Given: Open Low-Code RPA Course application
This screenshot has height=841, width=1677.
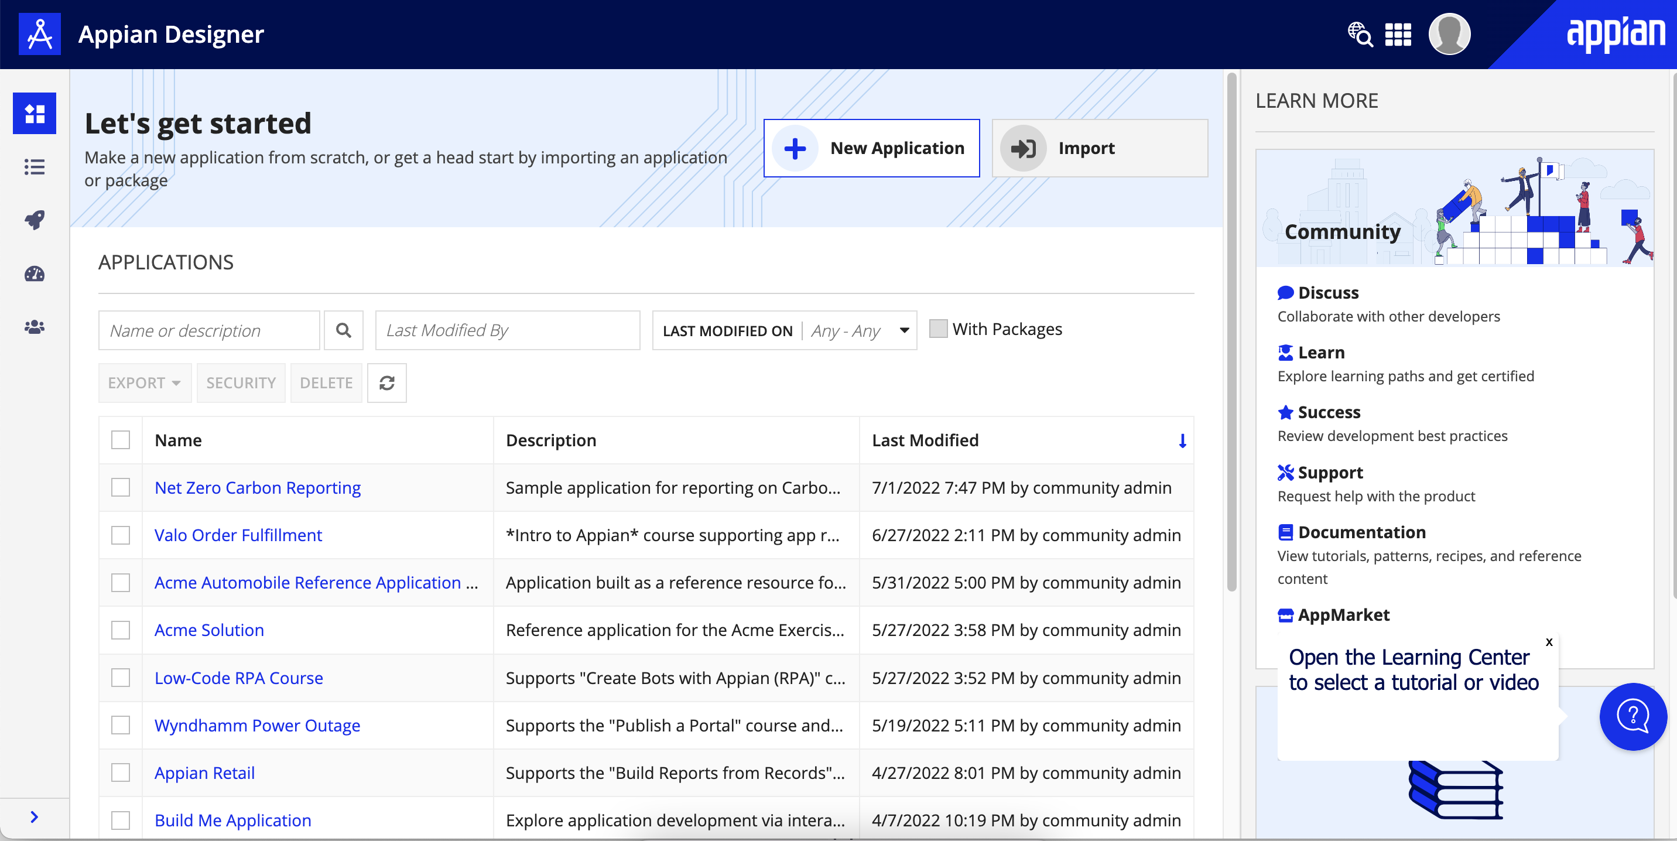Looking at the screenshot, I should 238,678.
